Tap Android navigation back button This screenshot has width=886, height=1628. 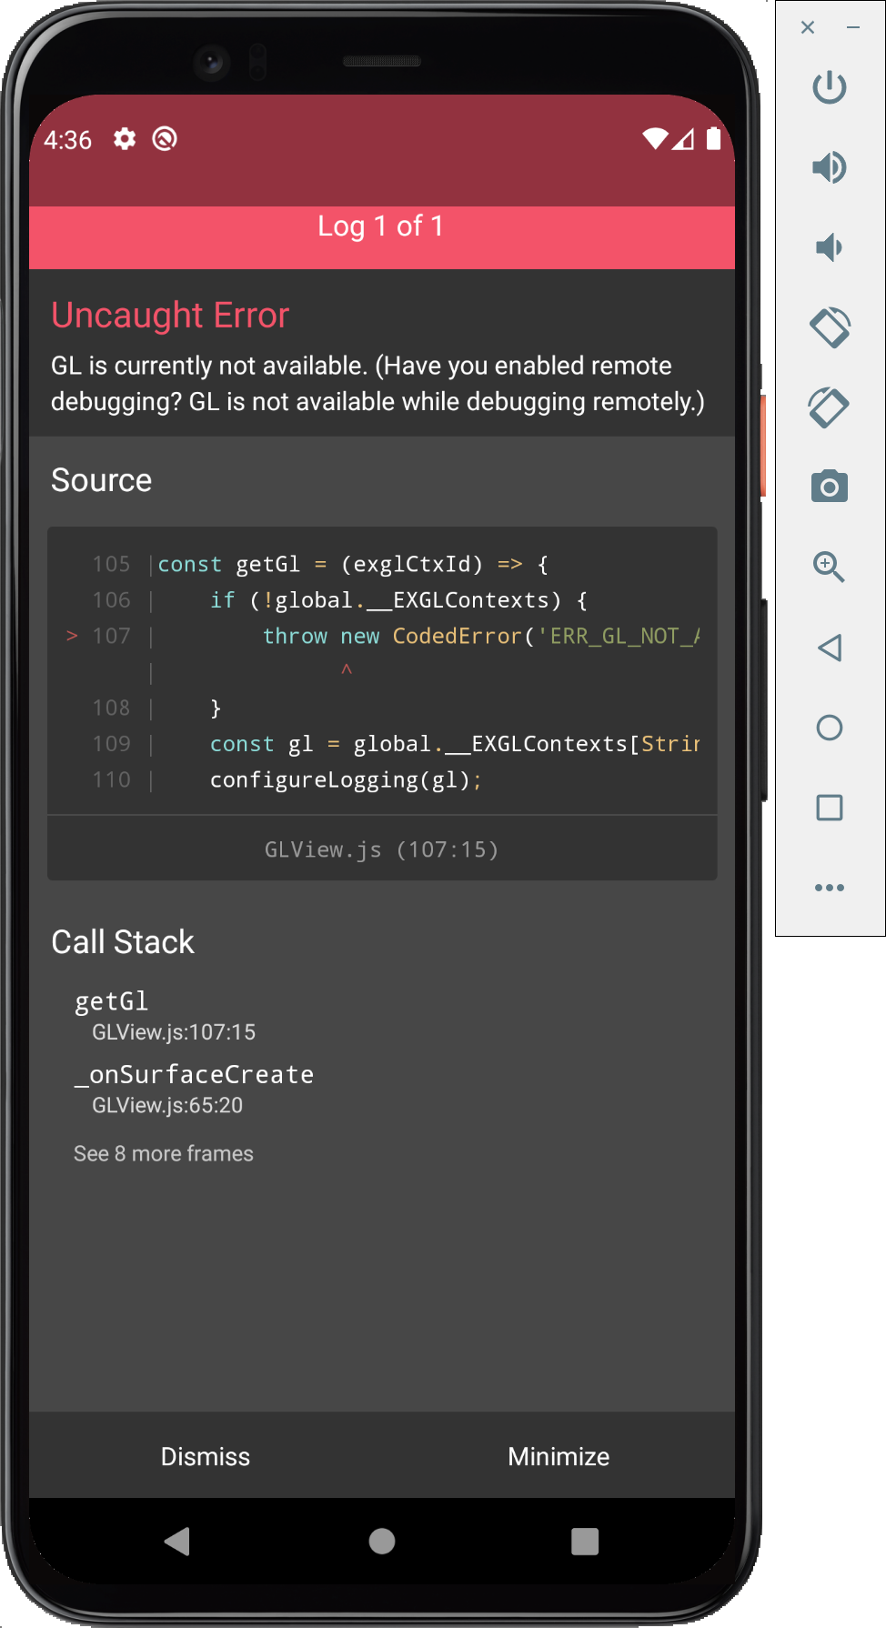(177, 1541)
